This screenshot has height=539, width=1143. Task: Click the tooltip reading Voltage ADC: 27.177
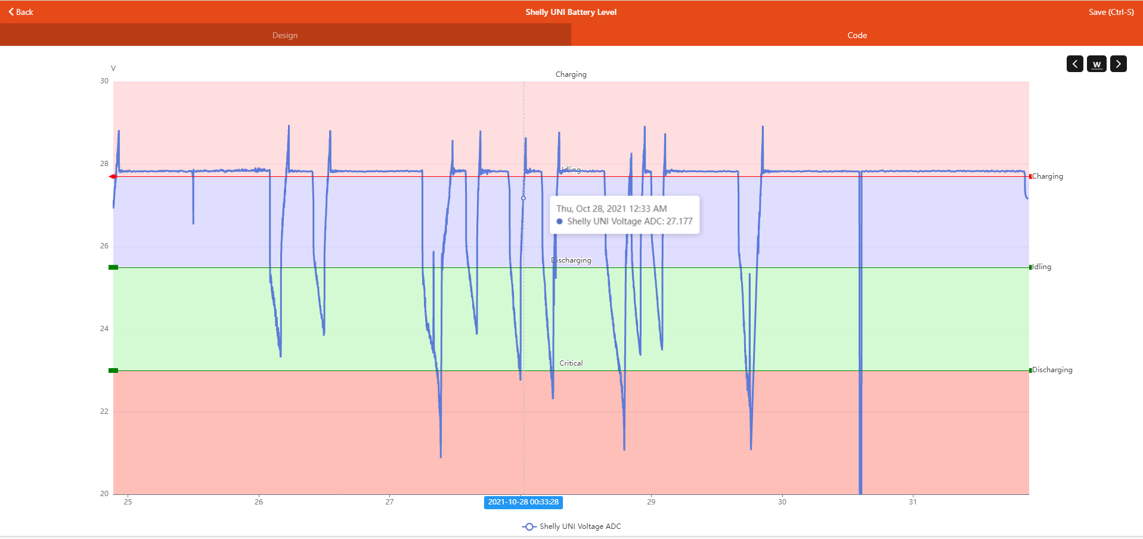(x=624, y=215)
